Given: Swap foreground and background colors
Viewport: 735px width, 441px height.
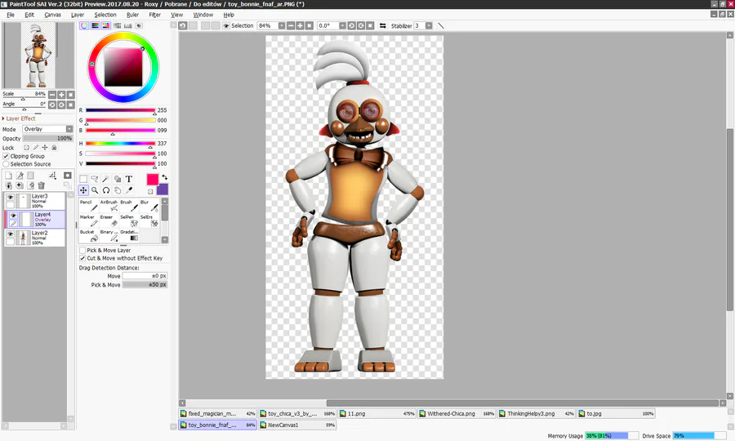Looking at the screenshot, I should 164,177.
